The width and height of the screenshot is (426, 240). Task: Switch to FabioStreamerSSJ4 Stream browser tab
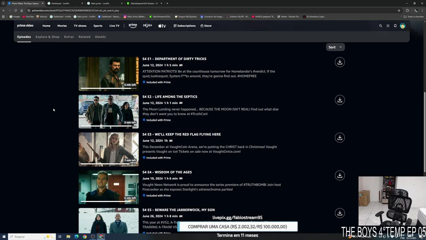click(144, 3)
